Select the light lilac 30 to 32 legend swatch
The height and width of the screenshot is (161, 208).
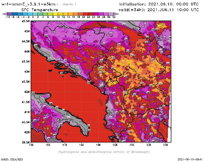pos(111,14)
